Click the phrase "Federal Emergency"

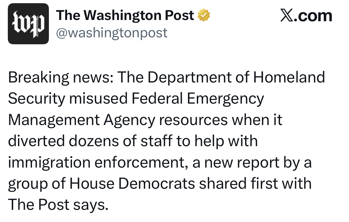coord(198,99)
